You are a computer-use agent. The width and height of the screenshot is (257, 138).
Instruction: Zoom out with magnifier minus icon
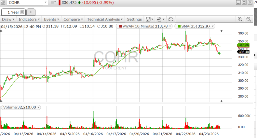(249, 19)
